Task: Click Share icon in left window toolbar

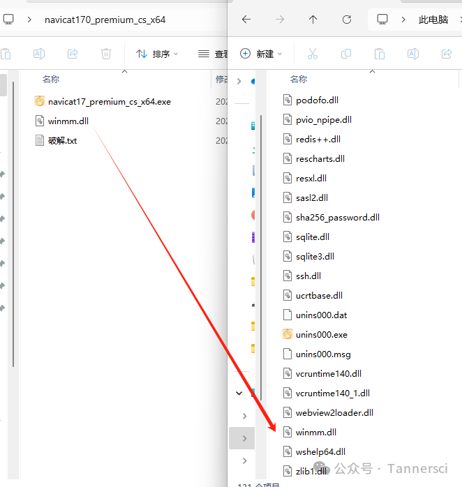Action: 73,54
